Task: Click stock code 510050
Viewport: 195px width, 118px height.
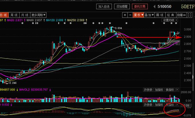Action: [x=165, y=7]
